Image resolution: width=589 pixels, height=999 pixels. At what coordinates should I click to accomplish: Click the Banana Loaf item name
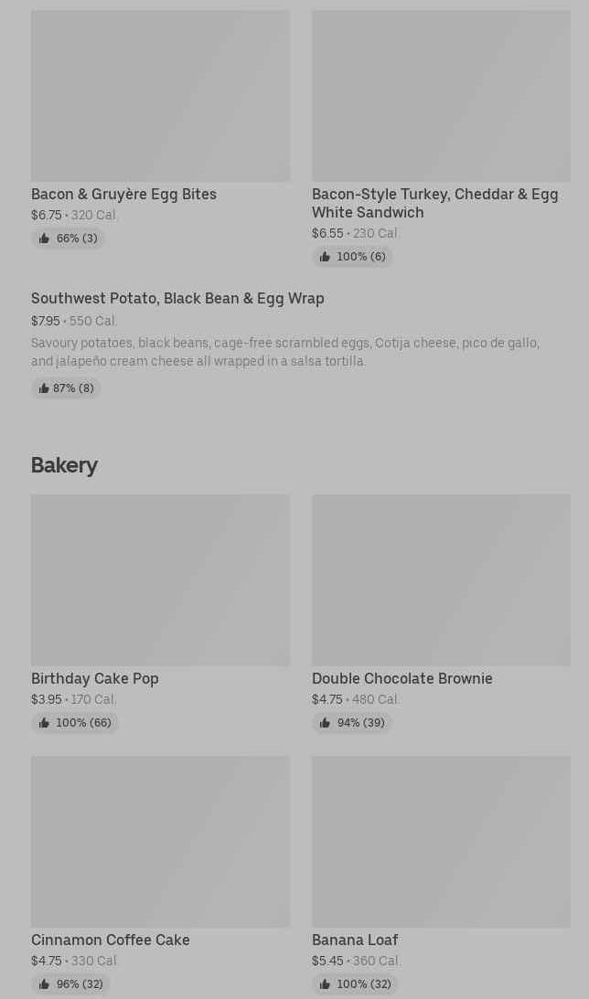tap(355, 940)
